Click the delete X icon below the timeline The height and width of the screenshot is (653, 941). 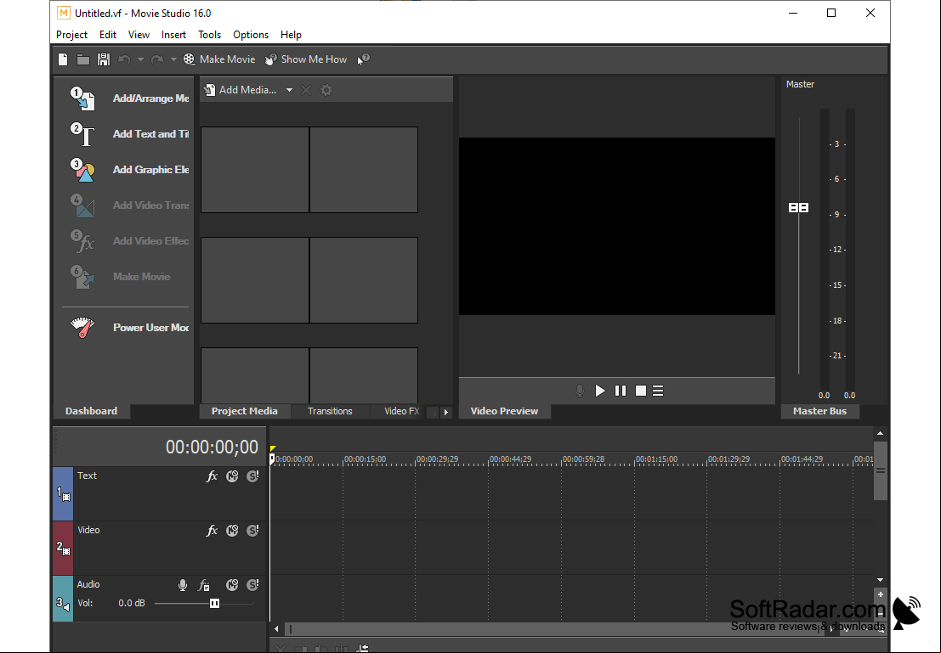tap(281, 648)
